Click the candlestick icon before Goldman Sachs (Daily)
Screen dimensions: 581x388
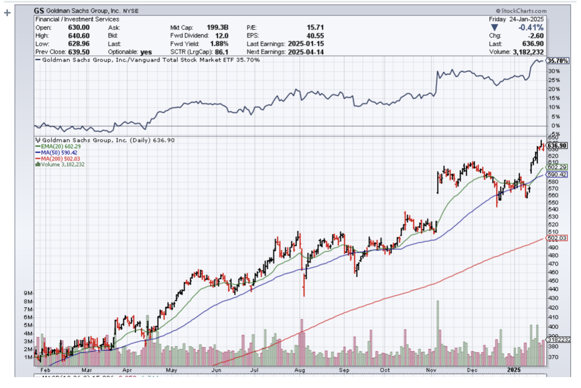pos(38,140)
